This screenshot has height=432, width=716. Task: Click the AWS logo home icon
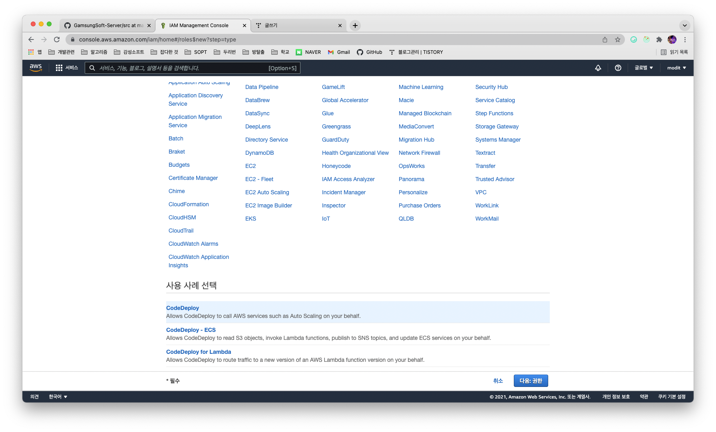[x=36, y=68]
